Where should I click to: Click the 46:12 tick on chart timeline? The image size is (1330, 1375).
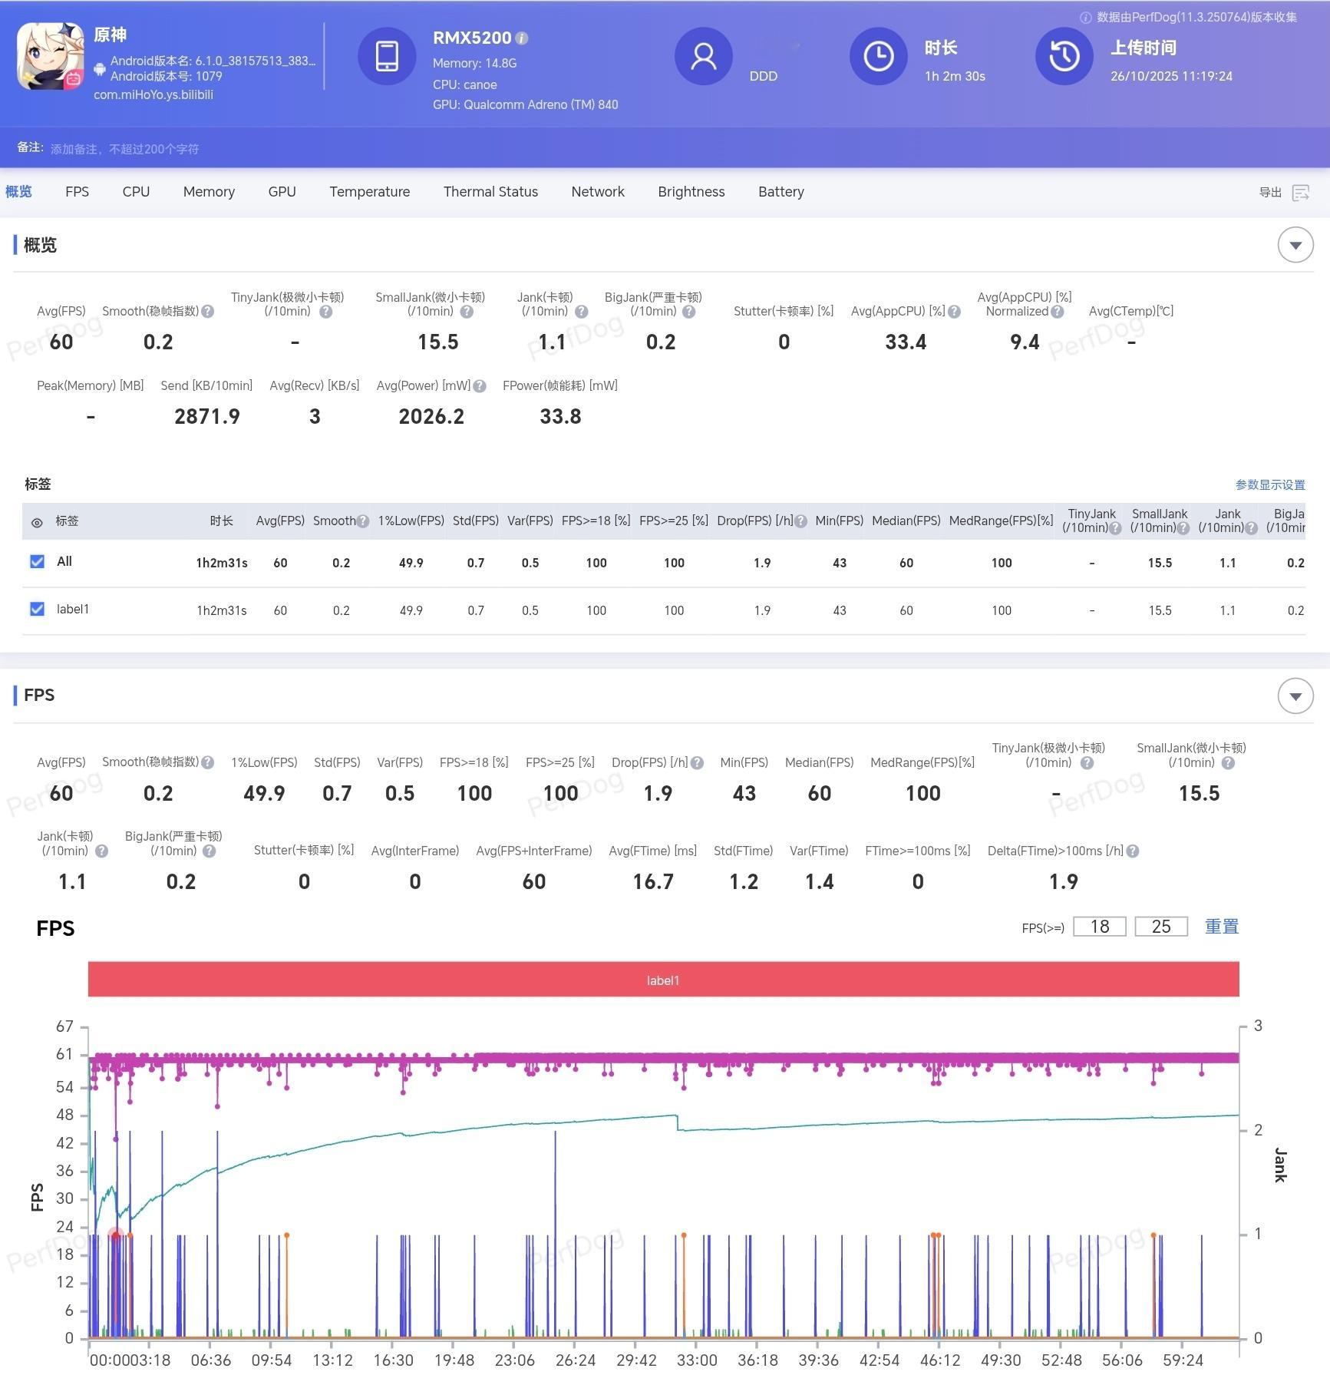click(x=940, y=1360)
